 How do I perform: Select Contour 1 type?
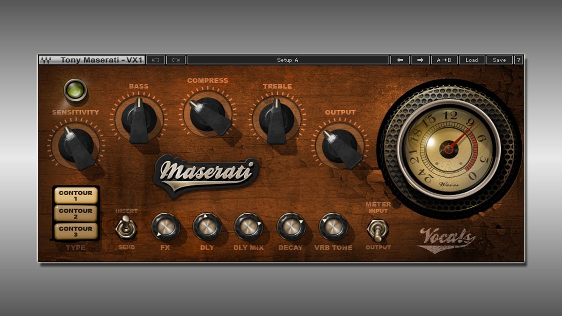[76, 196]
